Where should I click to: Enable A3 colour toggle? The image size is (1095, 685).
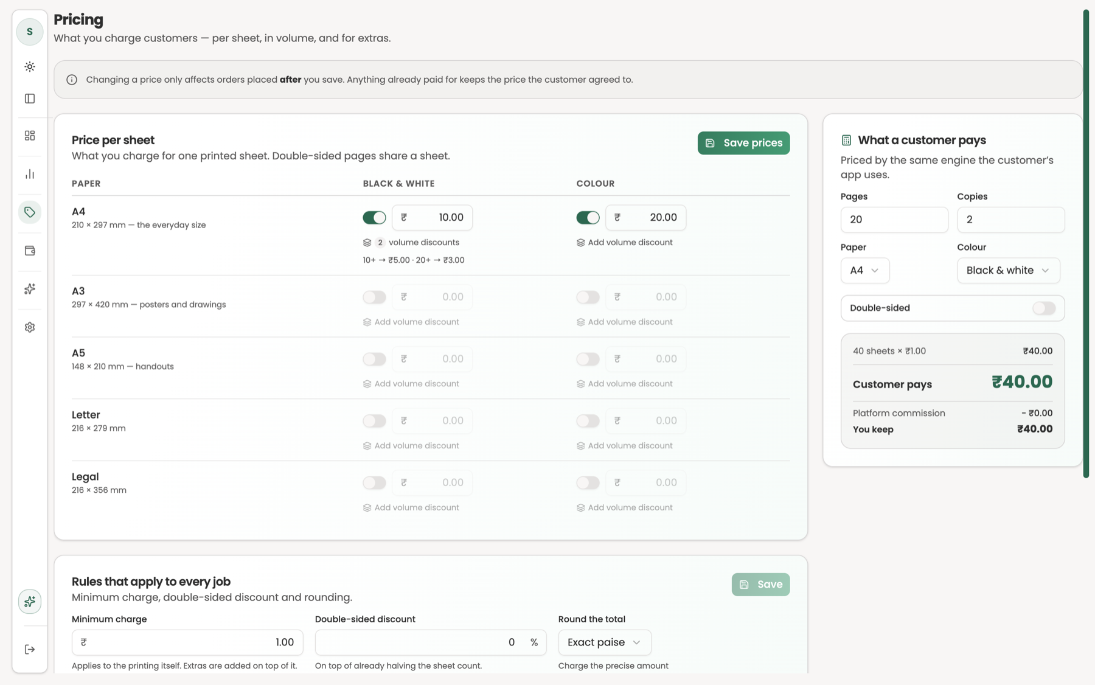(588, 297)
